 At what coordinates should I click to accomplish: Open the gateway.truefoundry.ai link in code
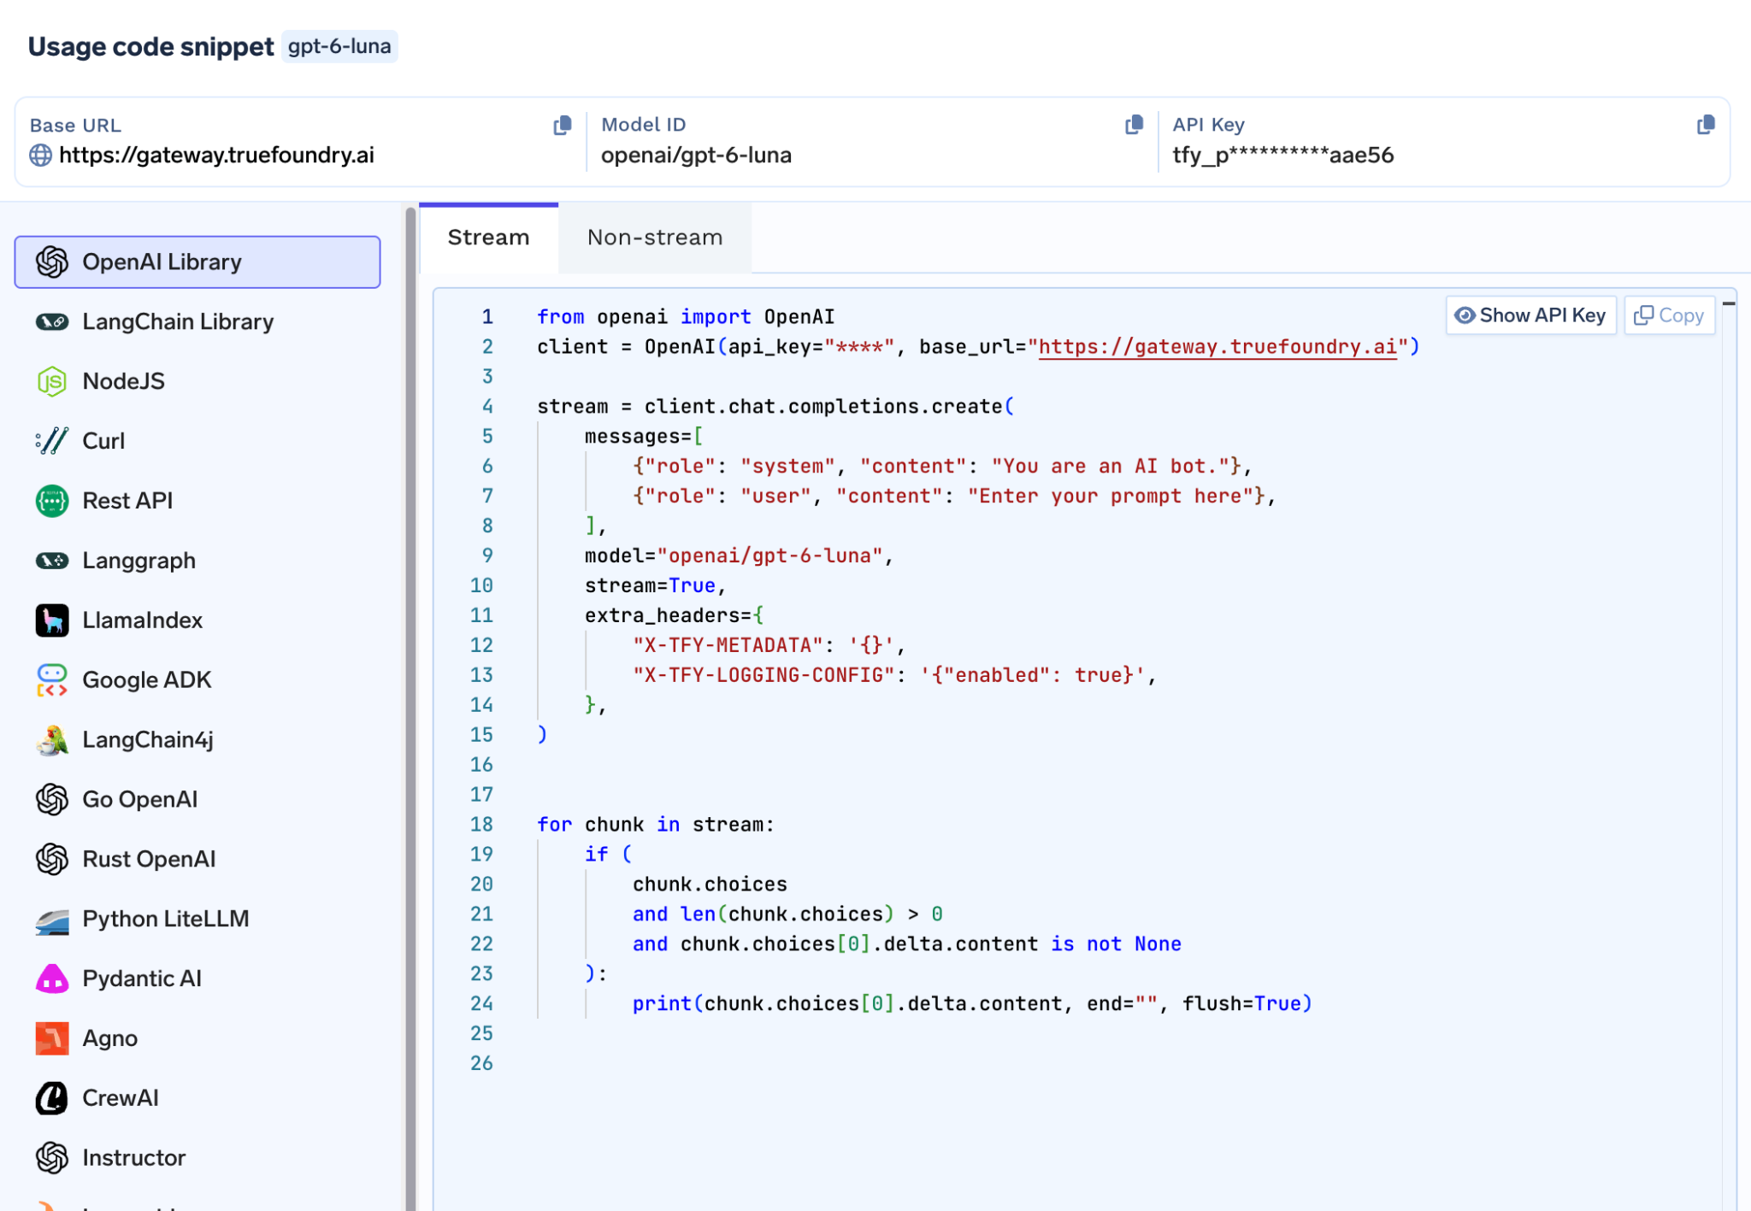click(x=1217, y=347)
